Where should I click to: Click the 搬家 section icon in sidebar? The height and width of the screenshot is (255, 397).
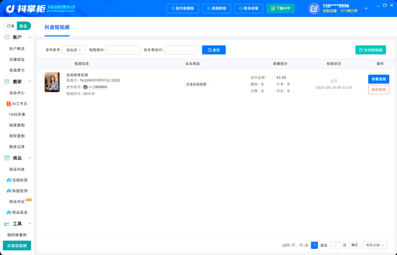coord(7,82)
